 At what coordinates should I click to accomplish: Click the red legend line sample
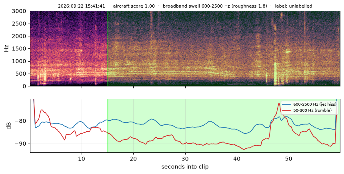tap(286, 110)
